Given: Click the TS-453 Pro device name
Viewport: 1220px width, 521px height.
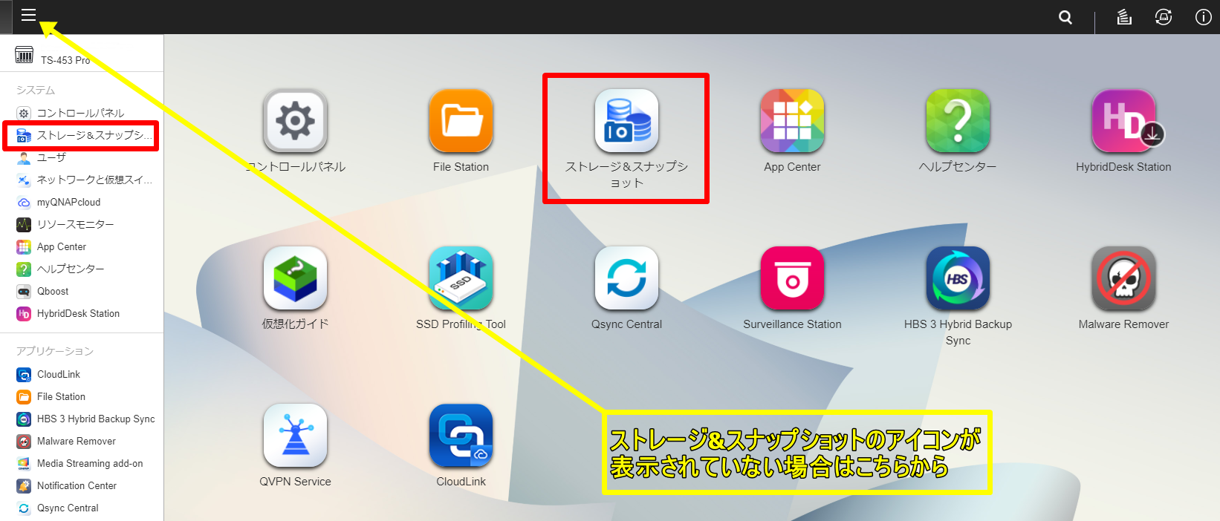Looking at the screenshot, I should [65, 60].
